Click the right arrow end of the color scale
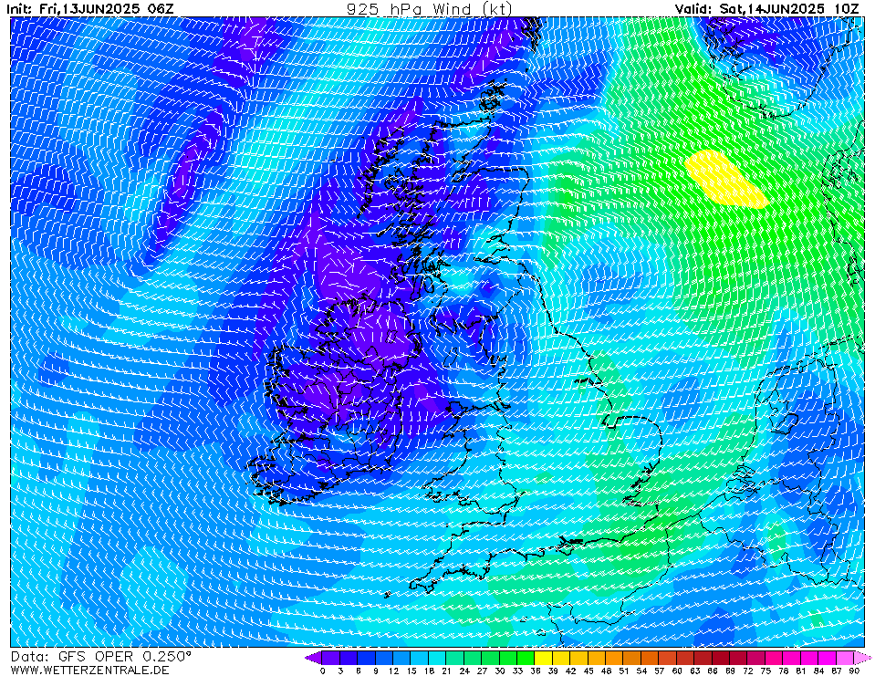 (x=863, y=658)
